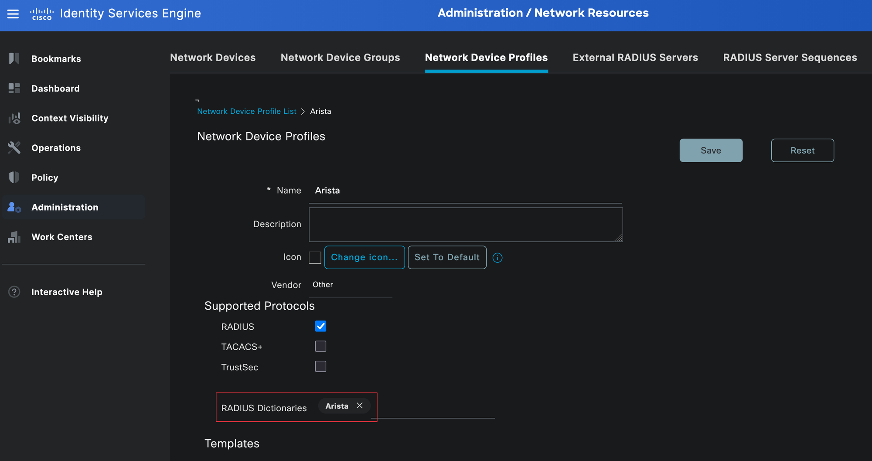Uncheck the RADIUS protocol checkbox

tap(320, 326)
